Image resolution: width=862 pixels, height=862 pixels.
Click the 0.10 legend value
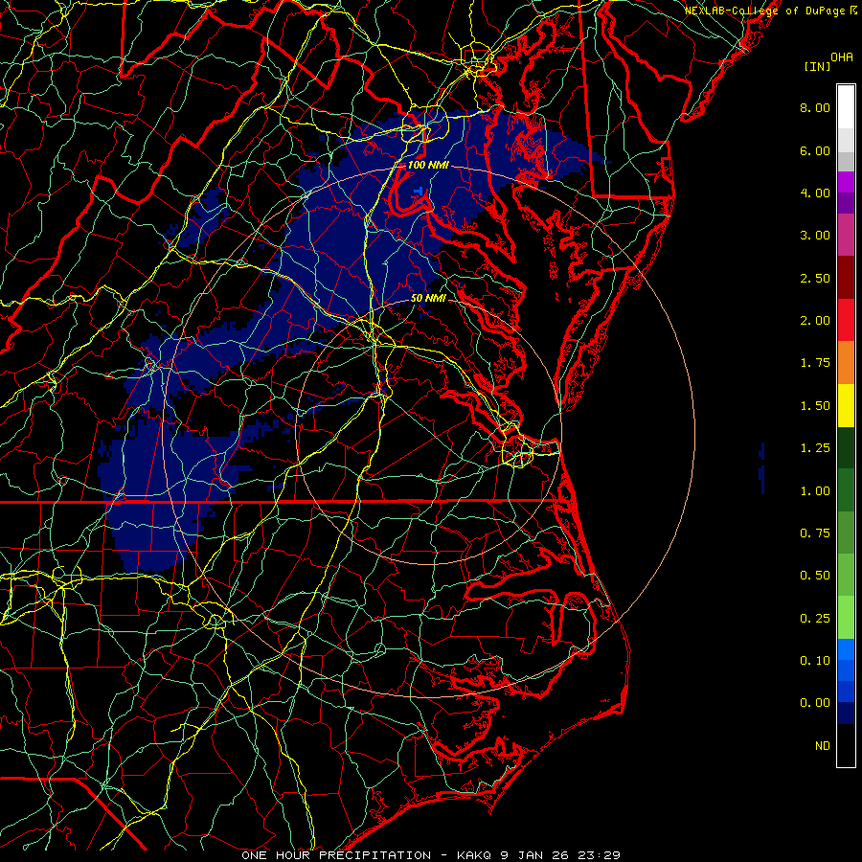point(815,661)
